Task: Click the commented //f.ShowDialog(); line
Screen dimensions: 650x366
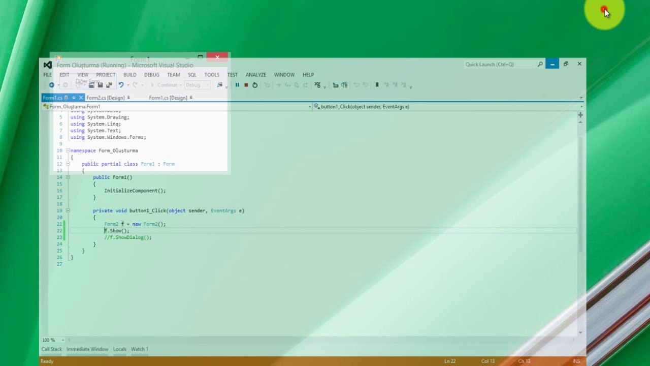Action: [x=128, y=237]
